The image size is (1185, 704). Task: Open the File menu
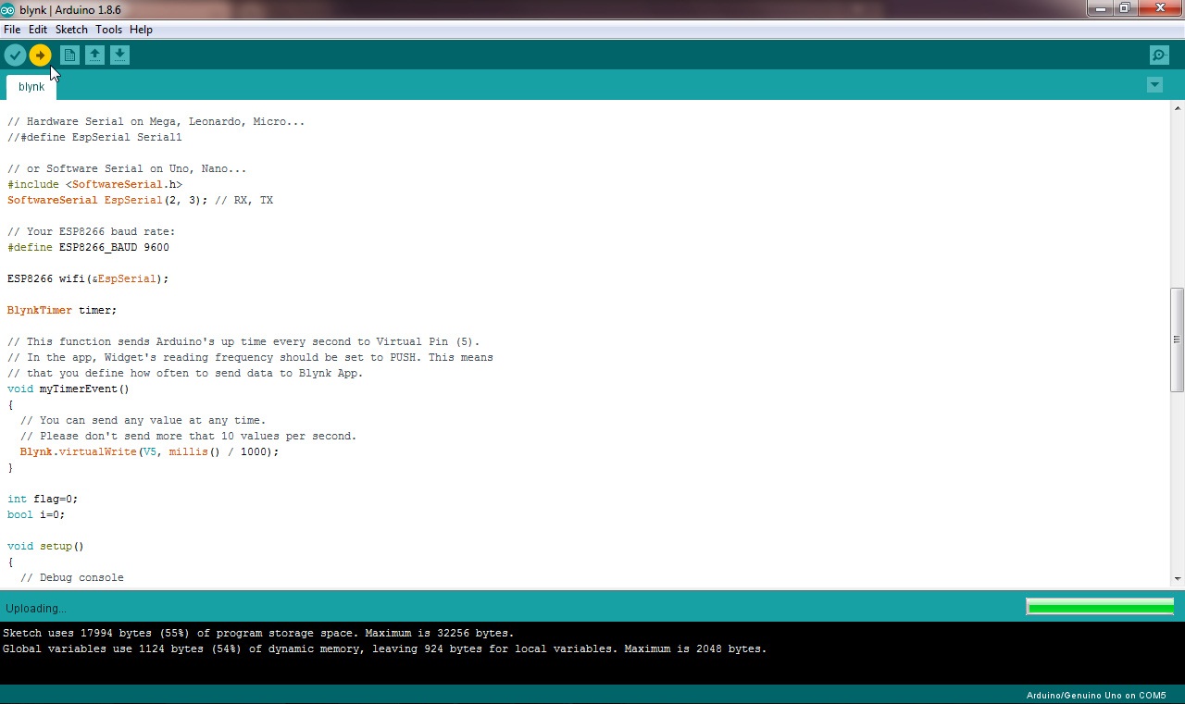click(12, 30)
